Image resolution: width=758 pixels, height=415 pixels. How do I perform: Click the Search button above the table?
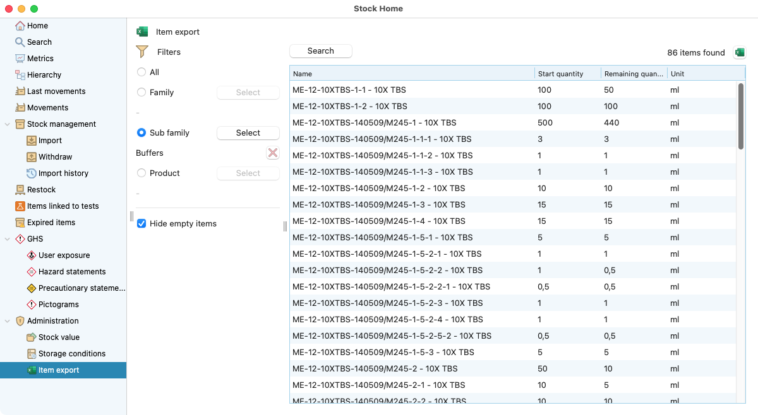click(x=321, y=51)
